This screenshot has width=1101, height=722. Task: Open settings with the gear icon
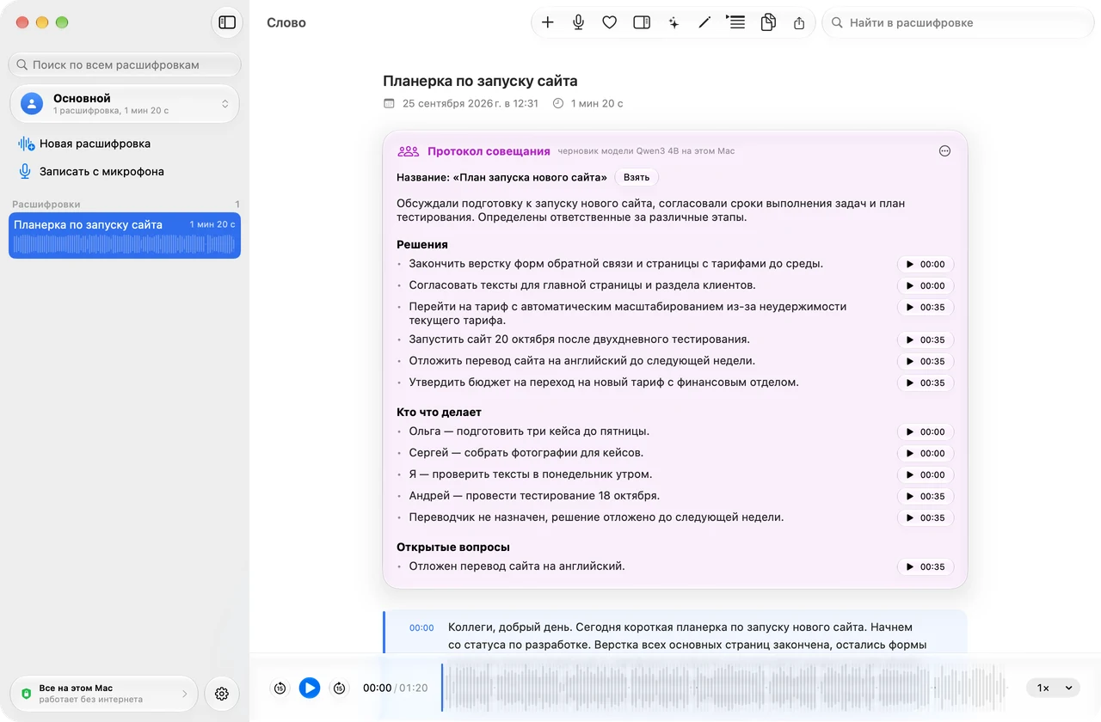222,694
